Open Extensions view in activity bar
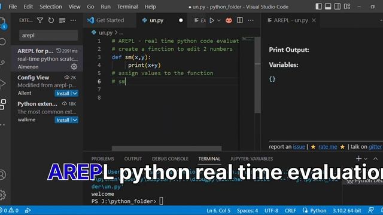383x215 pixels. (x=3, y=104)
